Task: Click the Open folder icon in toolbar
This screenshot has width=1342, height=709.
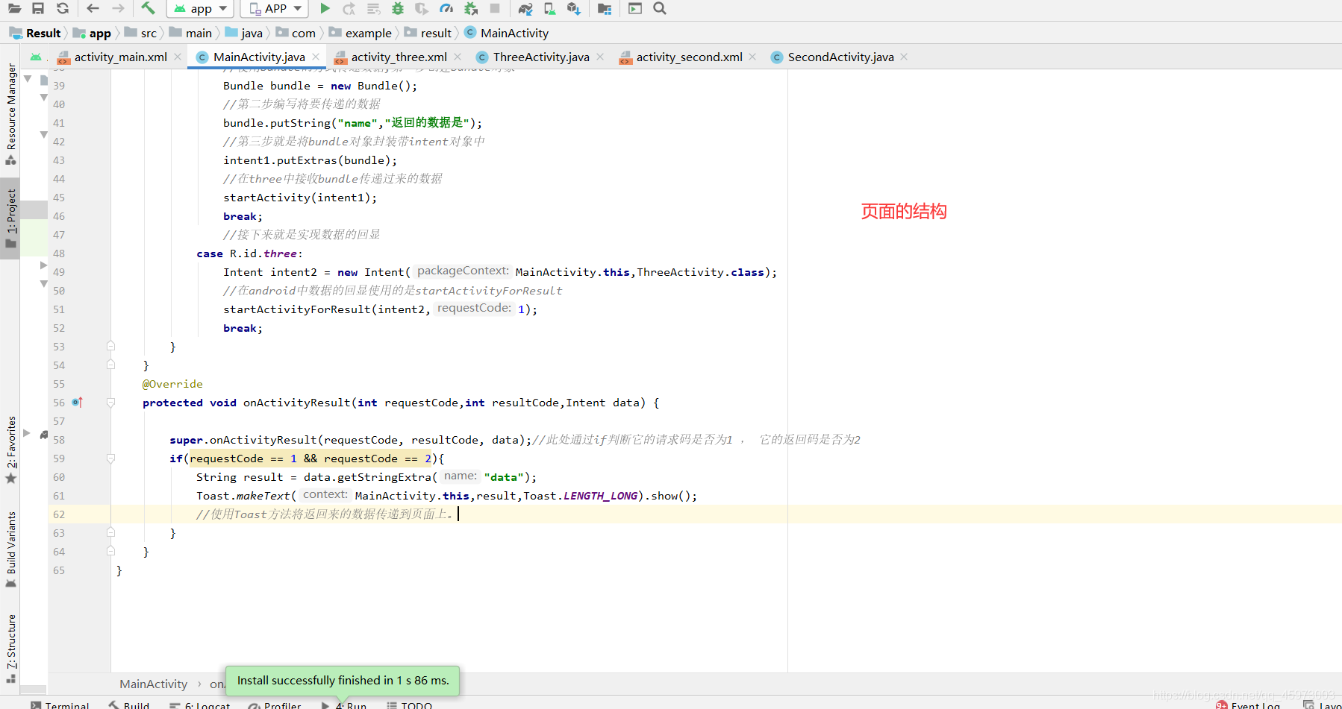Action: 14,8
